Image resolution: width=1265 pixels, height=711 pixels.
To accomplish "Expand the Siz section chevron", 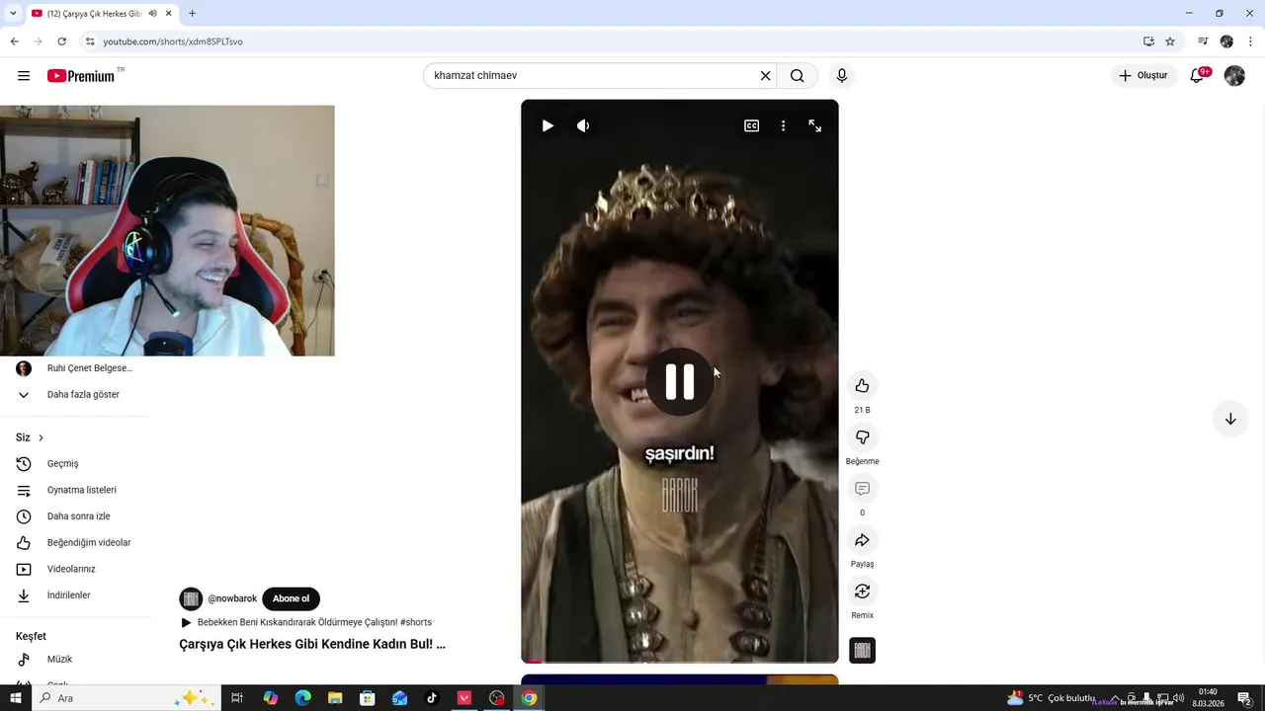I will pyautogui.click(x=41, y=437).
